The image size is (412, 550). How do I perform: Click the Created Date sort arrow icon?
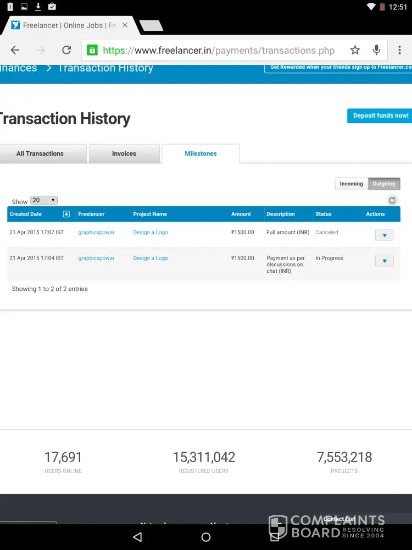click(66, 214)
